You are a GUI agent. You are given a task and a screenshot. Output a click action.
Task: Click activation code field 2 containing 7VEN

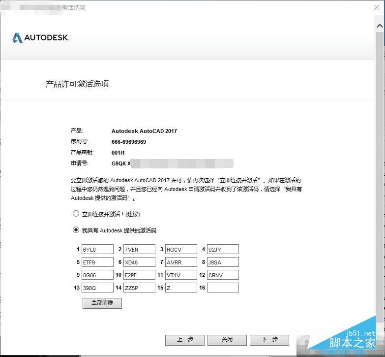click(x=139, y=249)
